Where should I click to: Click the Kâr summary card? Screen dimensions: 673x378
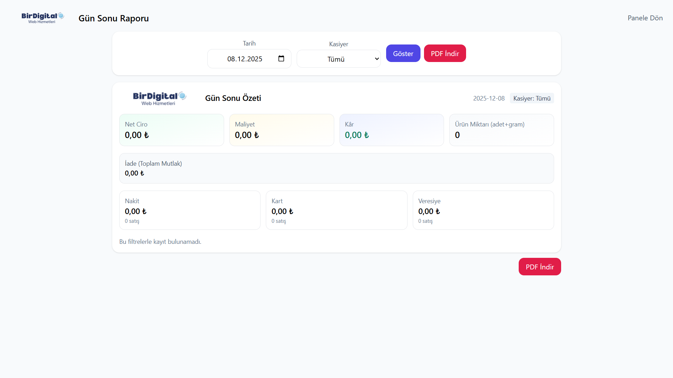pyautogui.click(x=391, y=130)
